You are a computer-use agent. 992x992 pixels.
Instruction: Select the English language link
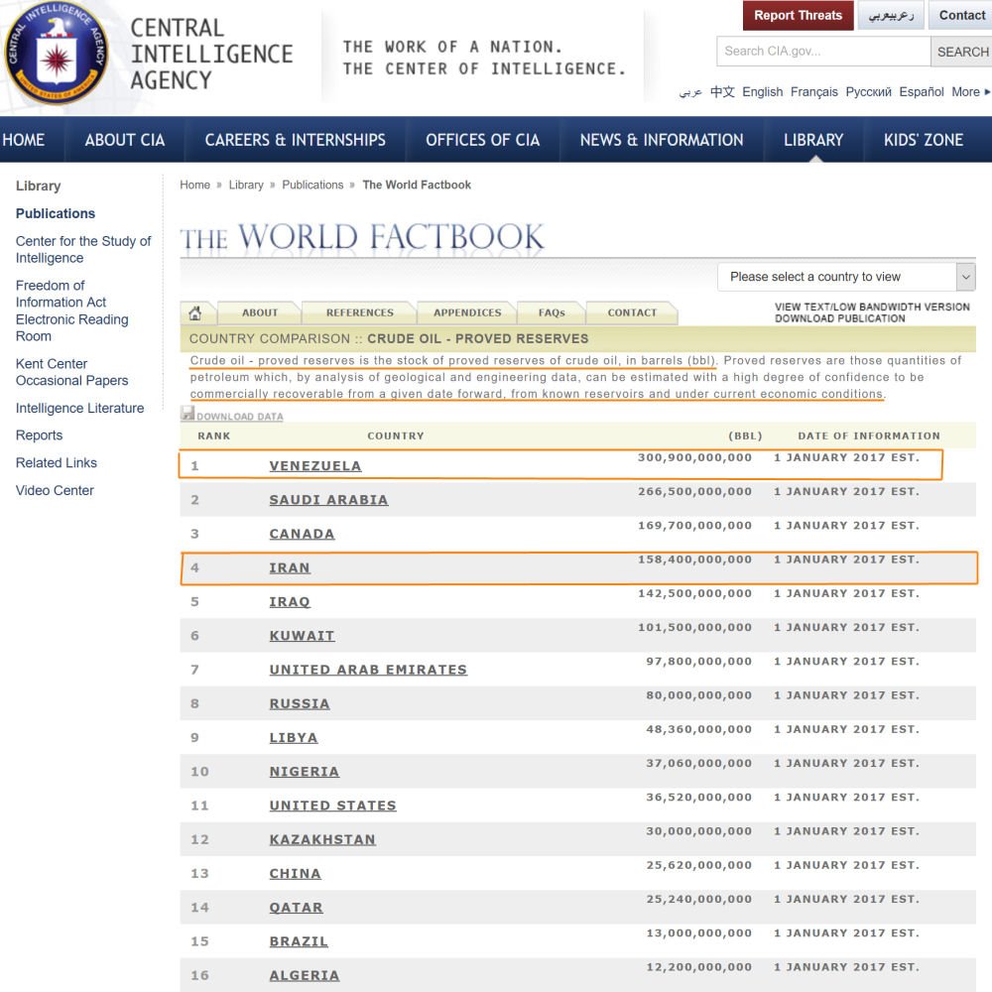pyautogui.click(x=762, y=91)
